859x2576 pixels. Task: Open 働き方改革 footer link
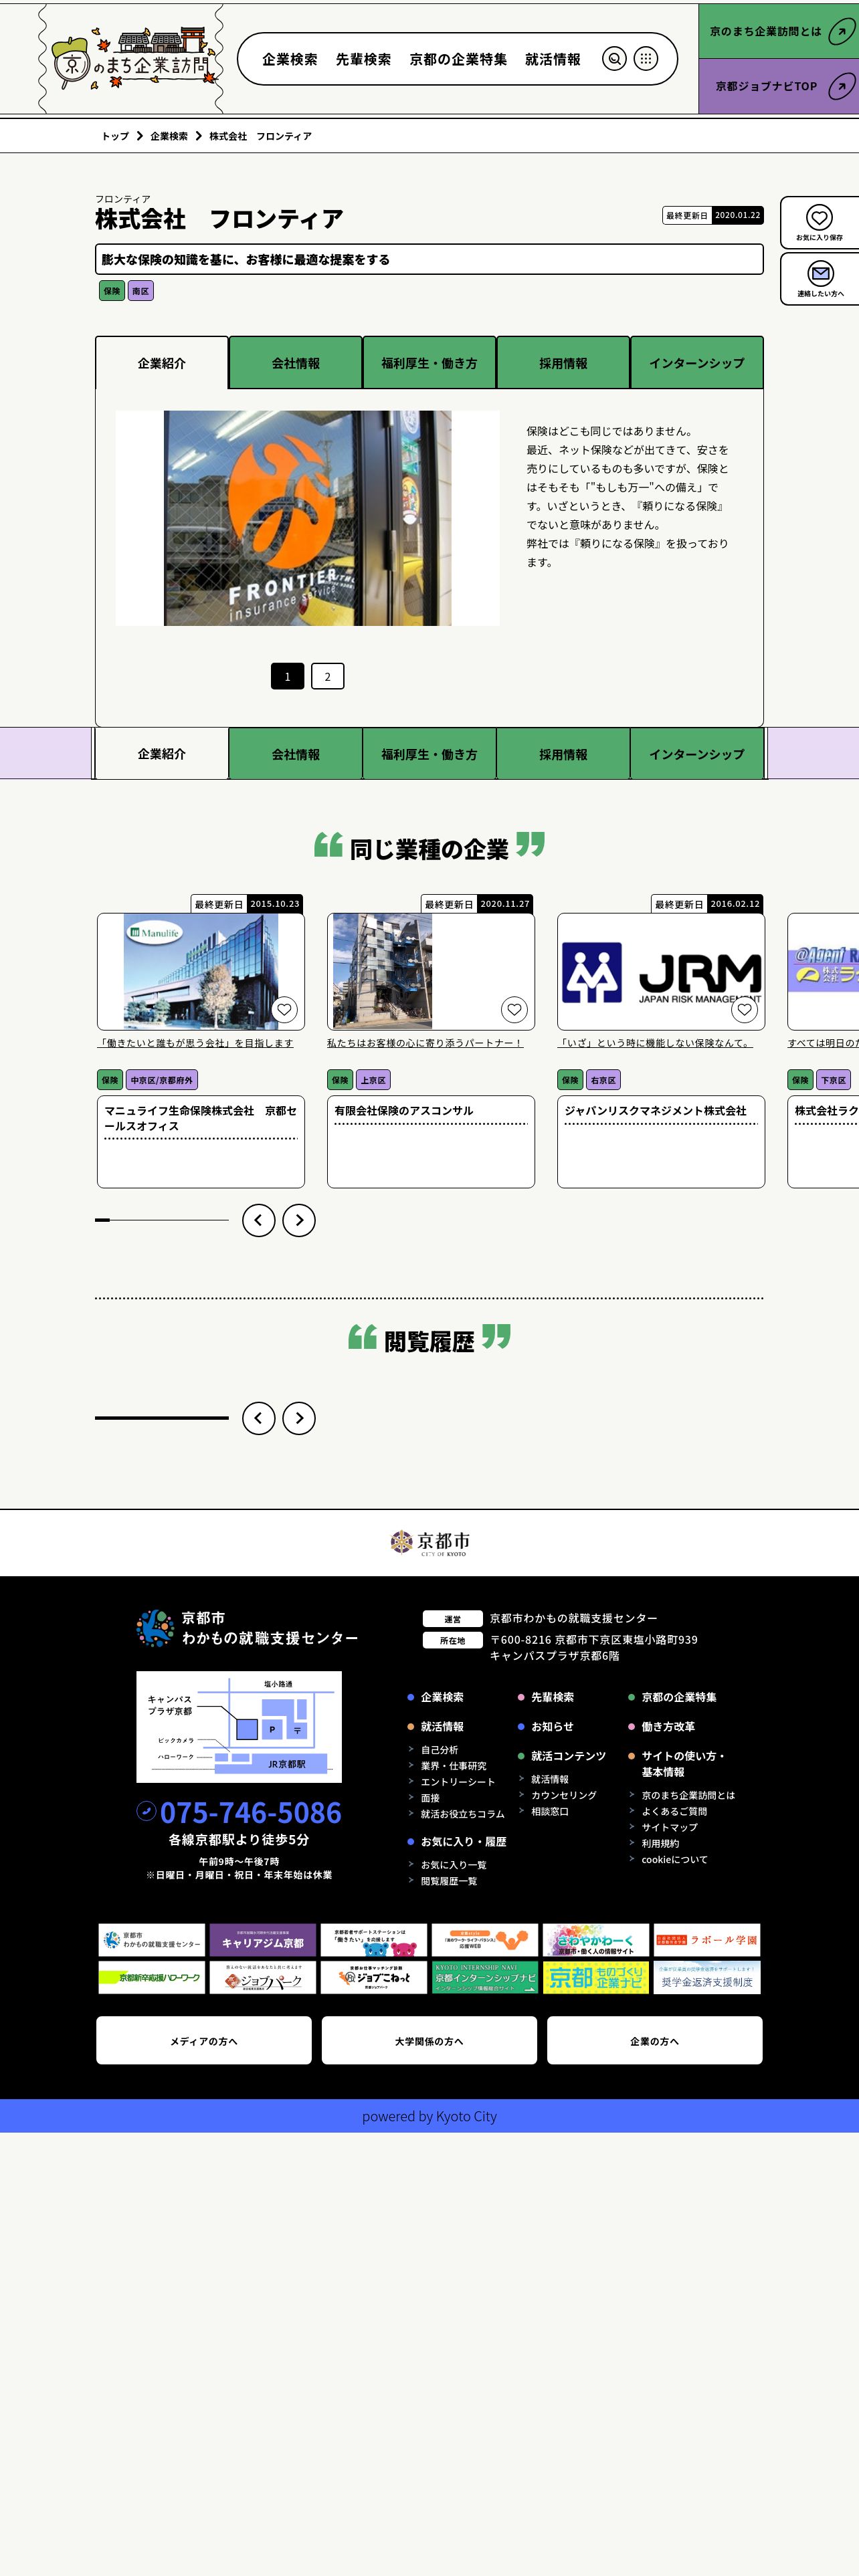[x=668, y=1727]
